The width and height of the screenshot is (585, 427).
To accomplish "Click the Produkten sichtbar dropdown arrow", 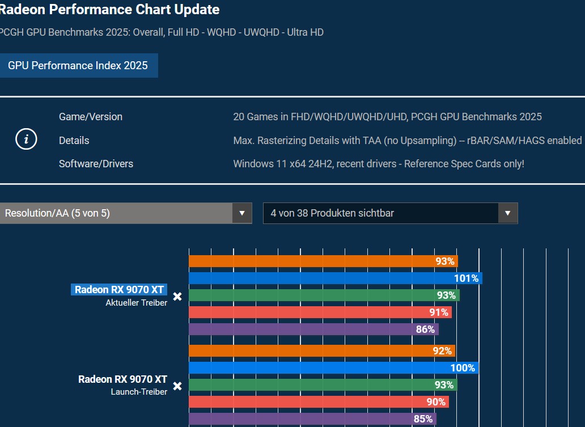I will [508, 213].
